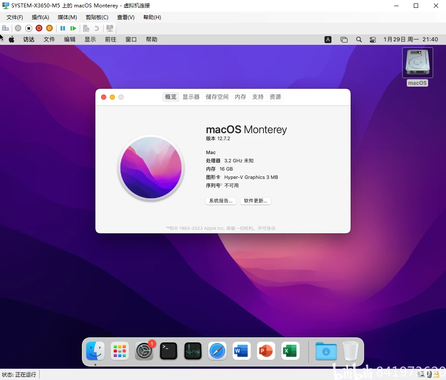446x380 pixels.
Task: Switch to the 储存空间 tab
Action: coord(217,97)
